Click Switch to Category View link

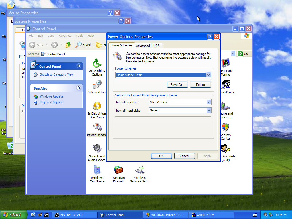[56, 74]
